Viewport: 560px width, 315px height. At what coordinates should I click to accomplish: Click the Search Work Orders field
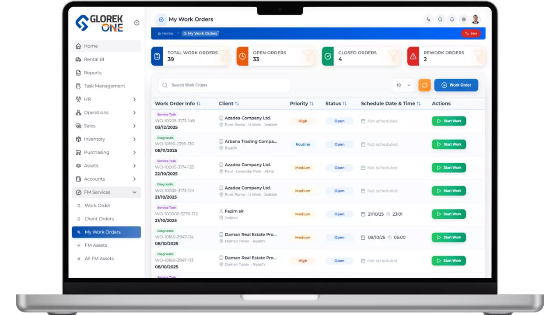coord(225,85)
